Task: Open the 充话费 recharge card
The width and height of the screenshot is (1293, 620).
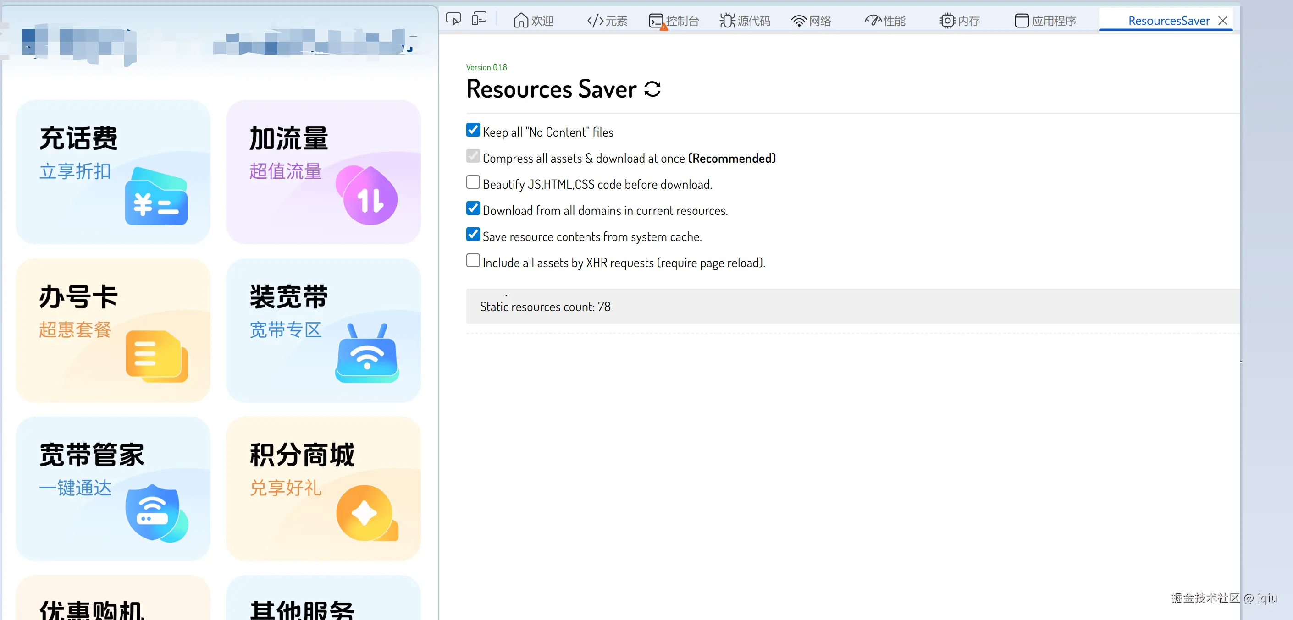Action: pos(113,172)
